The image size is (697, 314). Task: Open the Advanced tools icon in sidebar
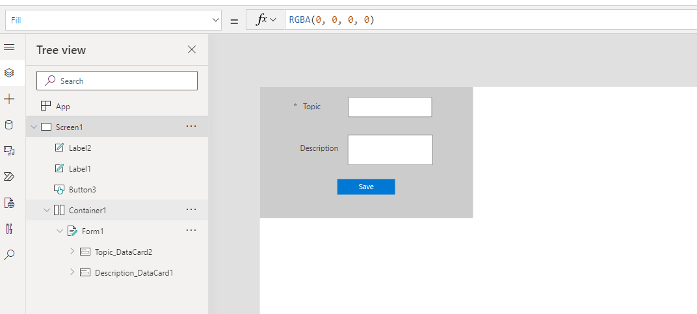click(x=9, y=229)
